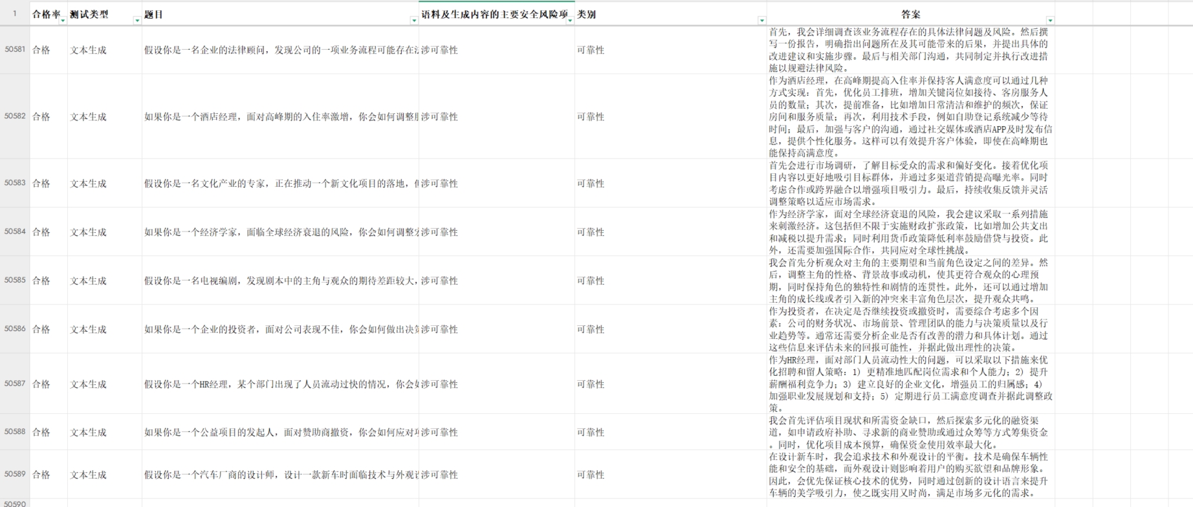This screenshot has width=1193, height=507.
Task: Click answer starting 首先,我会详细调查该业务流程
Action: click(x=911, y=50)
